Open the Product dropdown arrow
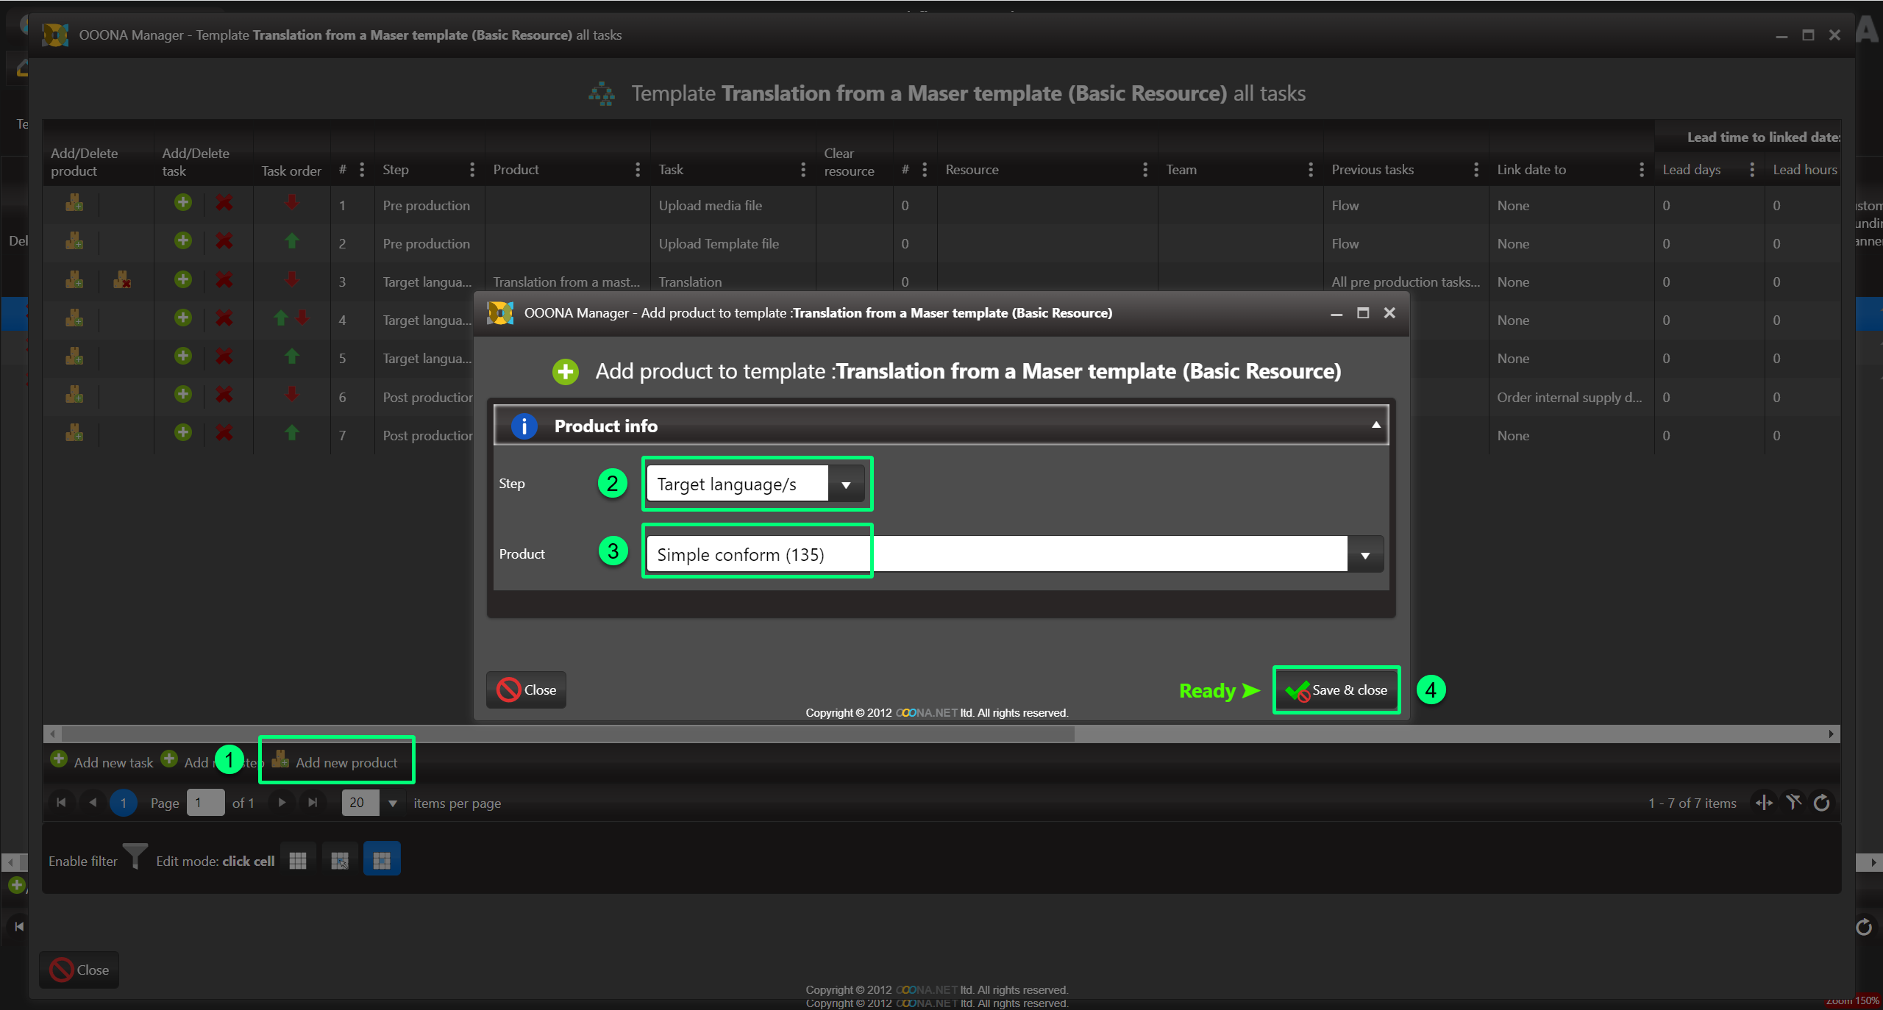Image resolution: width=1883 pixels, height=1010 pixels. pos(1365,555)
